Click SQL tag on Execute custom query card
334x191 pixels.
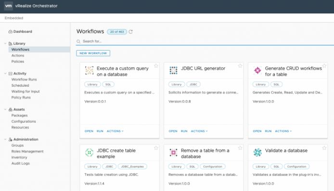tap(108, 84)
